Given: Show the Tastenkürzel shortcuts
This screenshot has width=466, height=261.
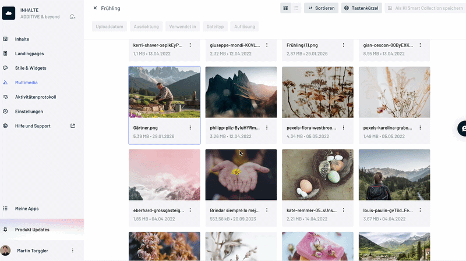Looking at the screenshot, I should pos(361,8).
